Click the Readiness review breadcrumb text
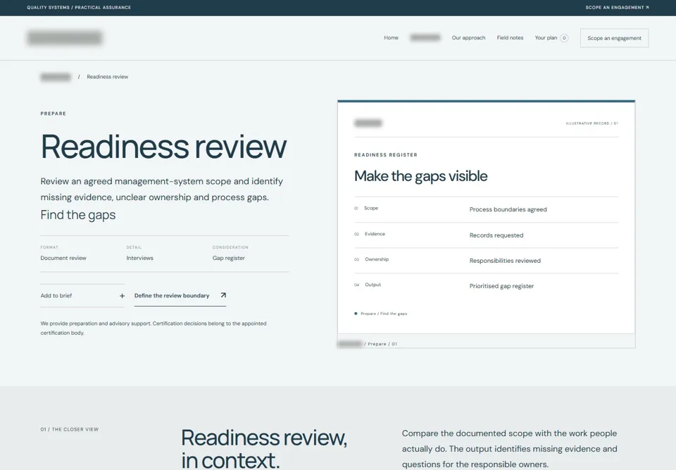 coord(107,77)
